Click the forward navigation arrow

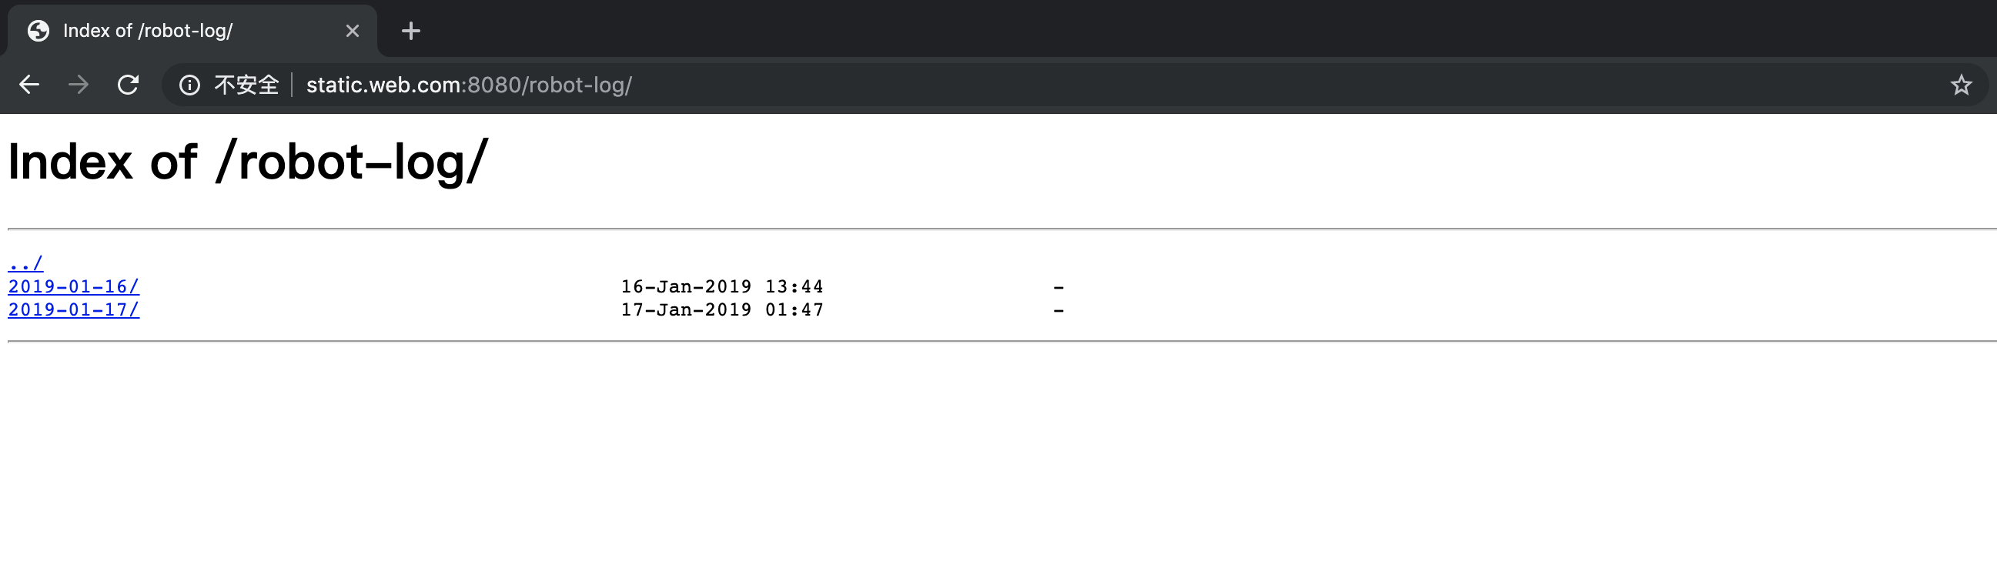click(79, 85)
